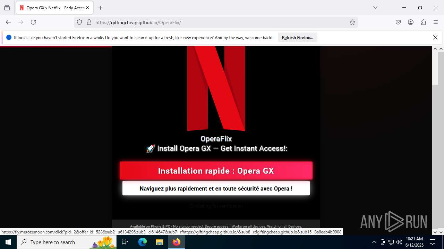The height and width of the screenshot is (249, 444).
Task: Click the Refresh Firefox... button
Action: (x=298, y=38)
